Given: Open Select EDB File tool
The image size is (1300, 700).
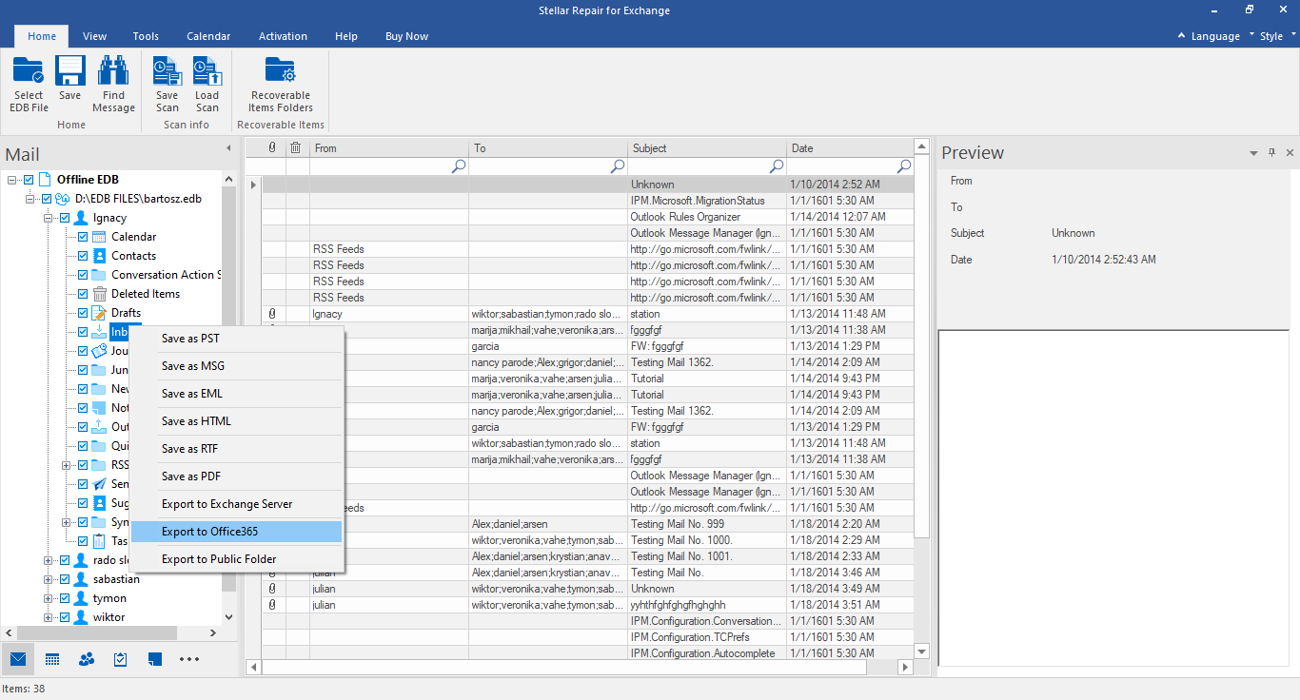Looking at the screenshot, I should [x=29, y=85].
